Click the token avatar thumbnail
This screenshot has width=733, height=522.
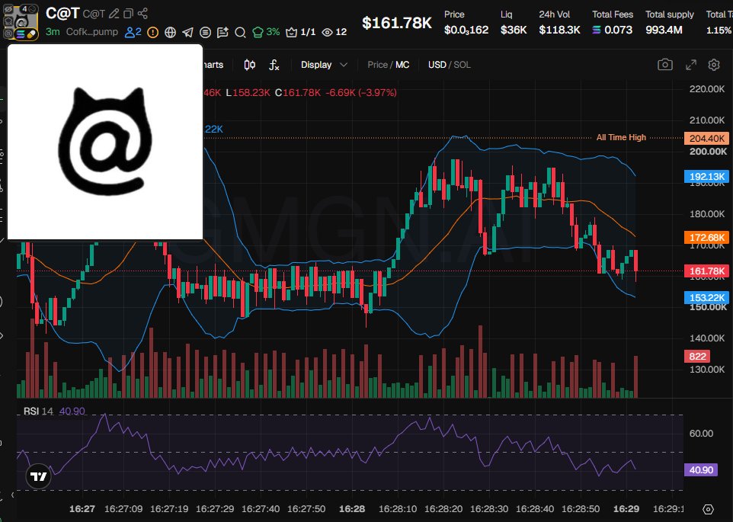click(x=21, y=22)
